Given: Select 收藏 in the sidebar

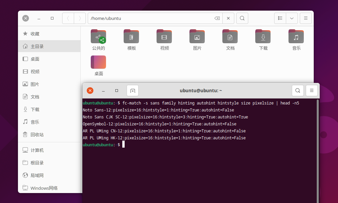Looking at the screenshot, I should pyautogui.click(x=50, y=34).
